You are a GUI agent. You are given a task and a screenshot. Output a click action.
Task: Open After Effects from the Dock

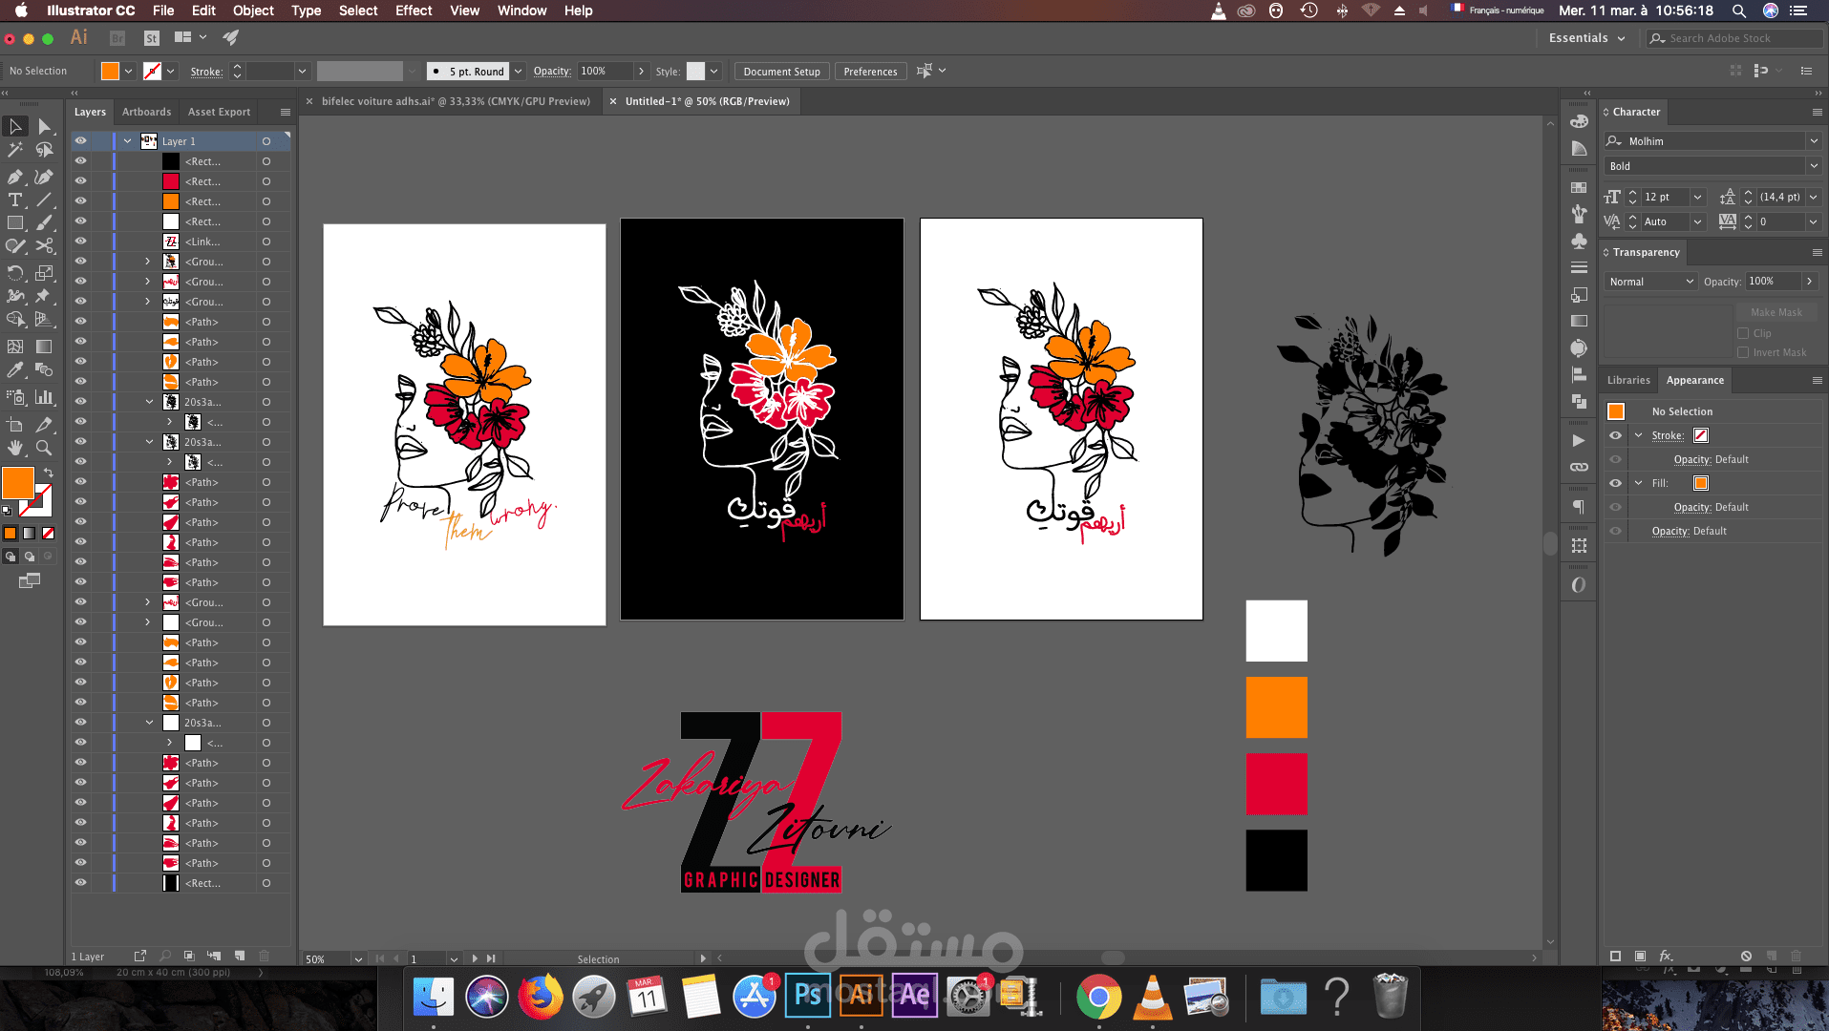(x=915, y=997)
